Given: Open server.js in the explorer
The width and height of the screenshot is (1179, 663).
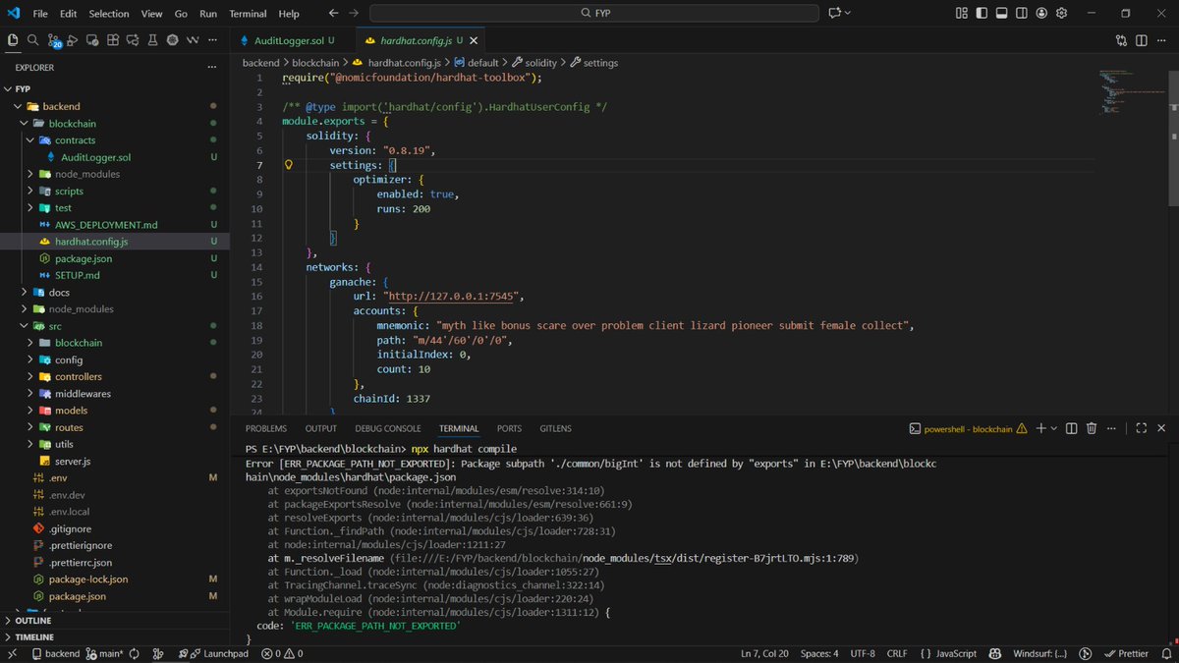Looking at the screenshot, I should pos(73,461).
